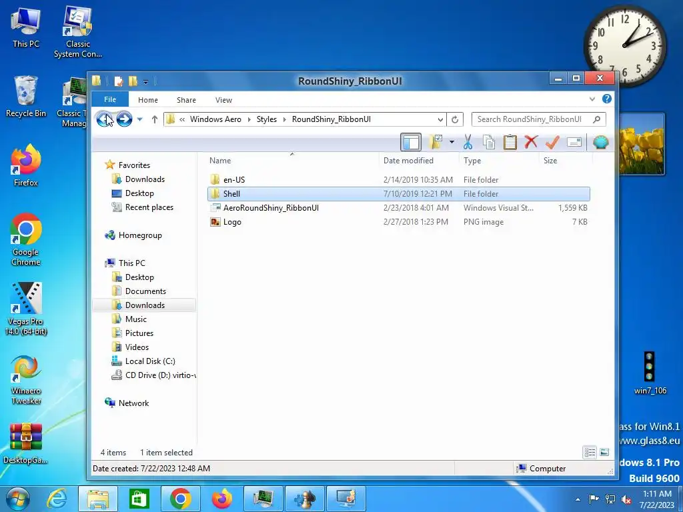This screenshot has width=683, height=512.
Task: Expand the folder options dropdown arrow
Action: pyautogui.click(x=452, y=142)
